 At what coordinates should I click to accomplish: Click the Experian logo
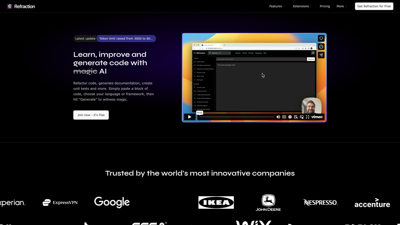[13, 203]
